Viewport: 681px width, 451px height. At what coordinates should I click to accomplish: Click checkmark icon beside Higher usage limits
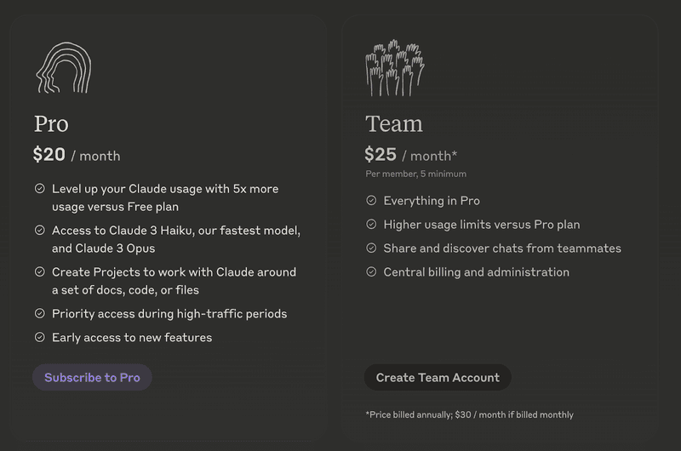coord(371,225)
